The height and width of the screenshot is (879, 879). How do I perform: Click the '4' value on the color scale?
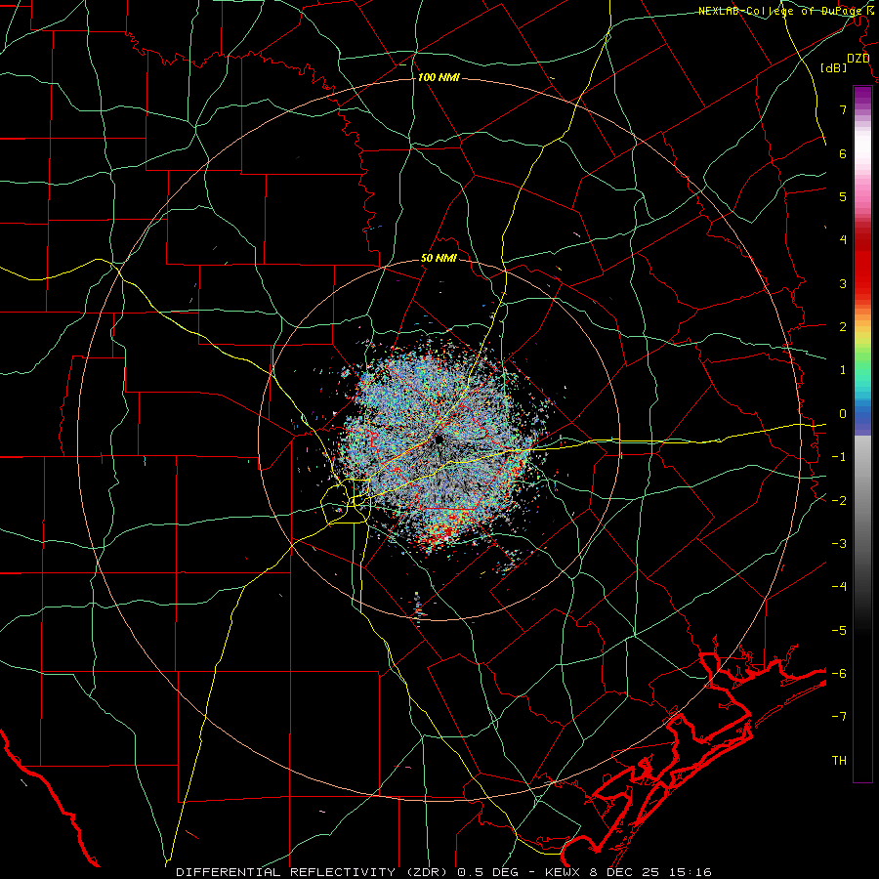(x=843, y=240)
